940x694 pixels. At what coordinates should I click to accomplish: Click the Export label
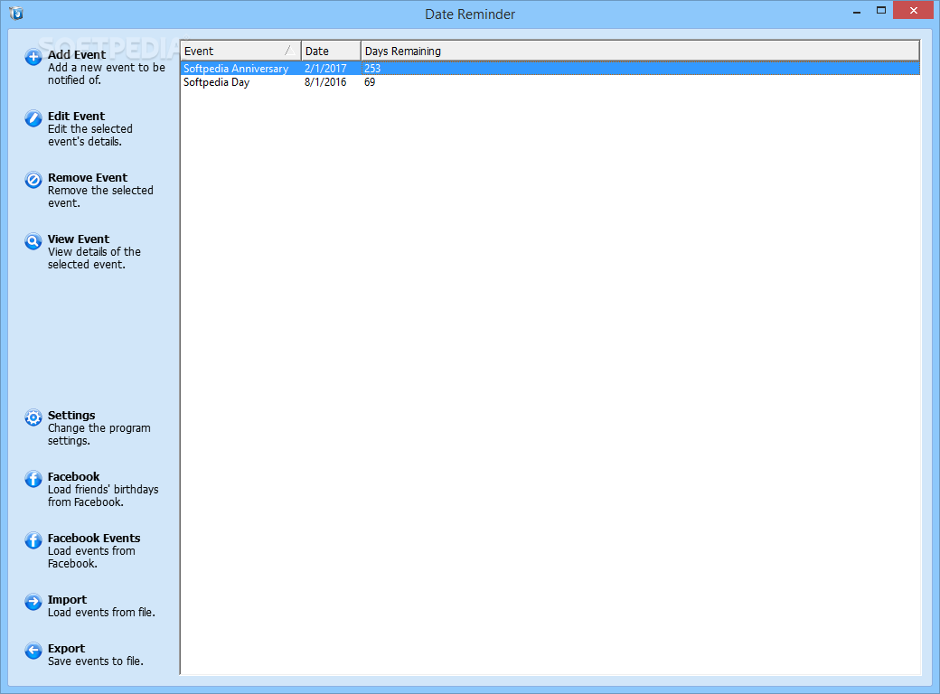click(67, 649)
